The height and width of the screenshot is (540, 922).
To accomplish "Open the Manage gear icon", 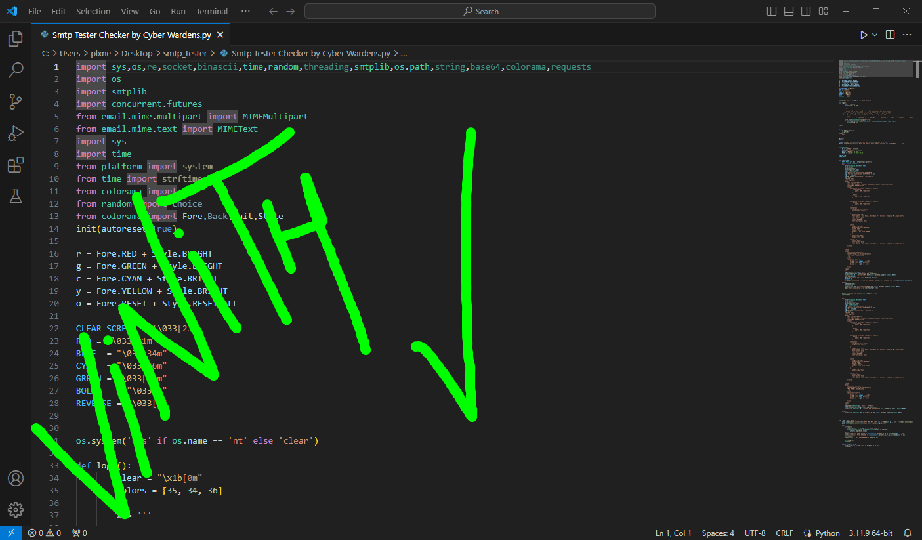I will click(16, 509).
